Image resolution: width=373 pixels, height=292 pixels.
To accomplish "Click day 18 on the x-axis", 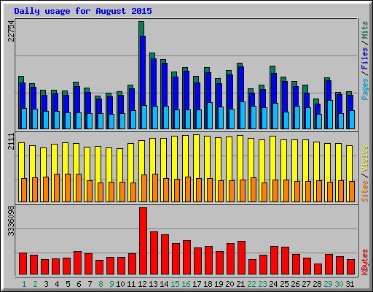I will (x=208, y=284).
